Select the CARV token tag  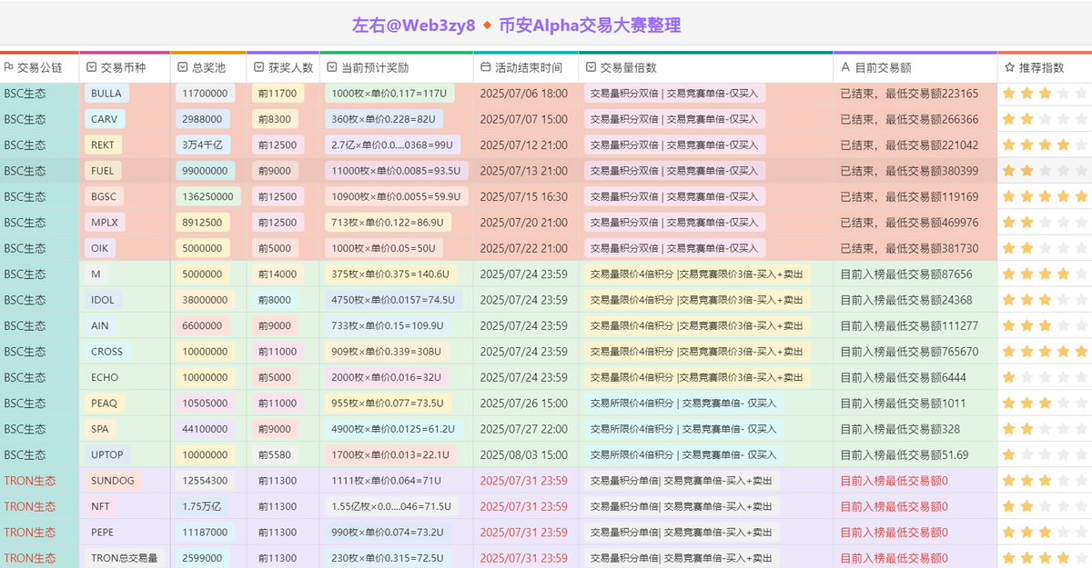103,119
